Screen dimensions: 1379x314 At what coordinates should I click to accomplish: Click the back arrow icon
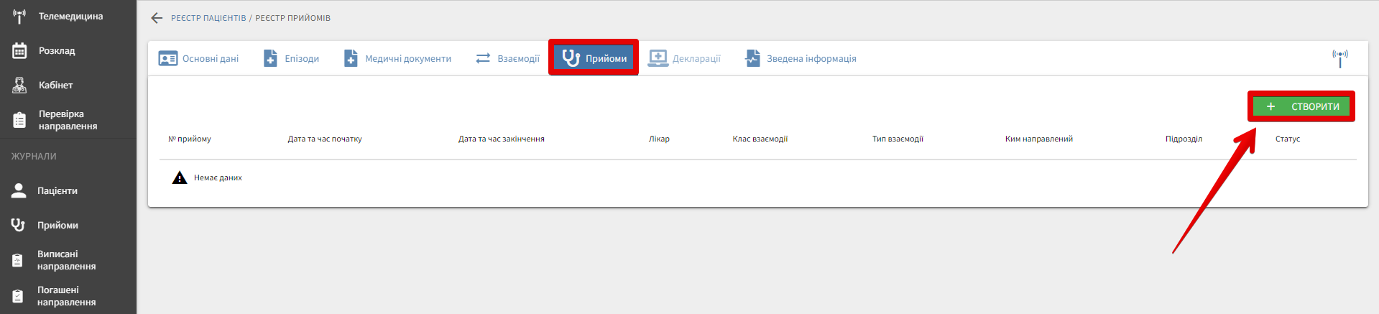pyautogui.click(x=157, y=18)
